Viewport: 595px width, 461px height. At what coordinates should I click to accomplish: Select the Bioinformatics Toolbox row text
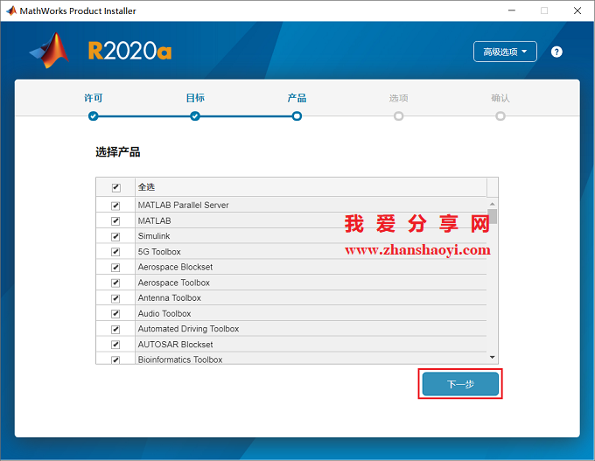click(x=180, y=360)
